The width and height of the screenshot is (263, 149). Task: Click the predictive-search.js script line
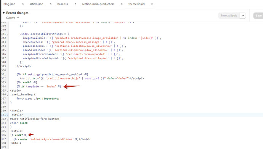point(82,78)
